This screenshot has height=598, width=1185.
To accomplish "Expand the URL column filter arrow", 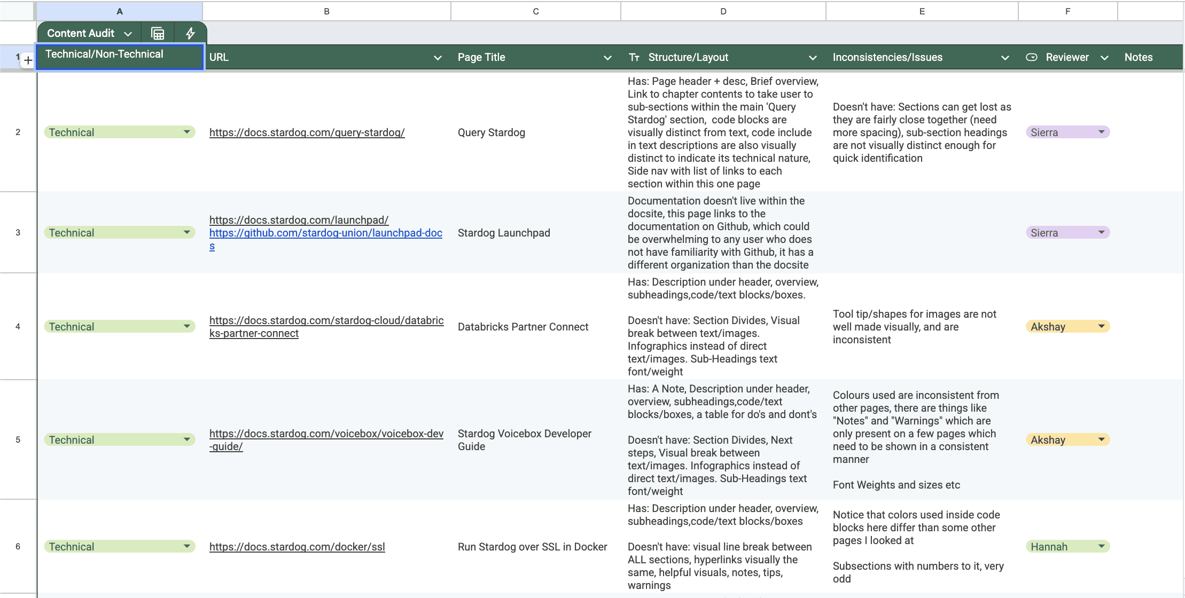I will pos(438,58).
